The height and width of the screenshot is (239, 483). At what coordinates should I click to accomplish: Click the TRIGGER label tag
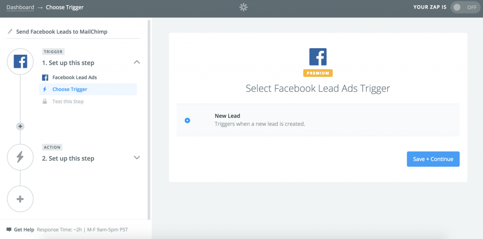(53, 52)
